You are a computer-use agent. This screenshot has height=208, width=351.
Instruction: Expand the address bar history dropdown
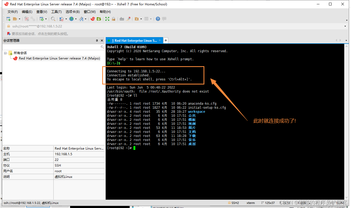click(345, 26)
